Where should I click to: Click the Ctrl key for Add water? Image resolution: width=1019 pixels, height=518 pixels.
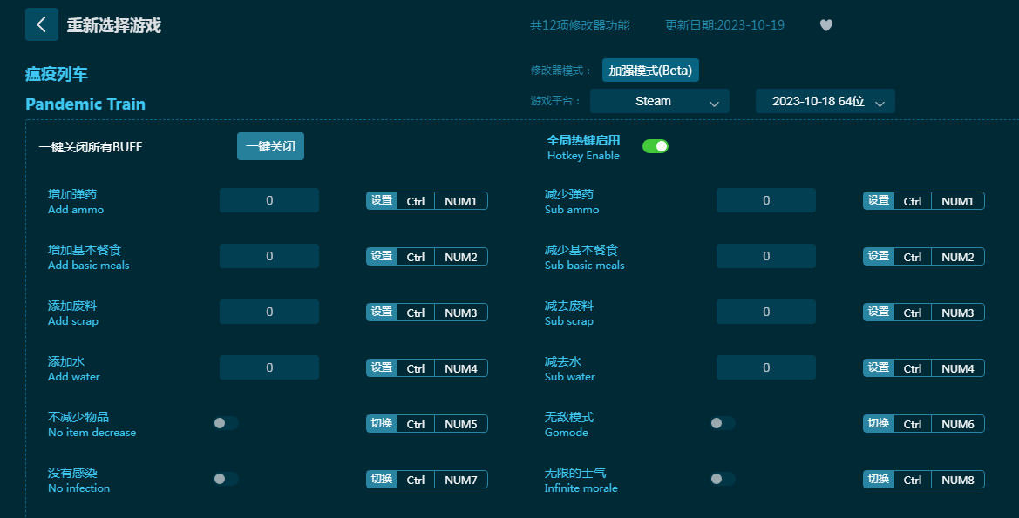(x=416, y=368)
